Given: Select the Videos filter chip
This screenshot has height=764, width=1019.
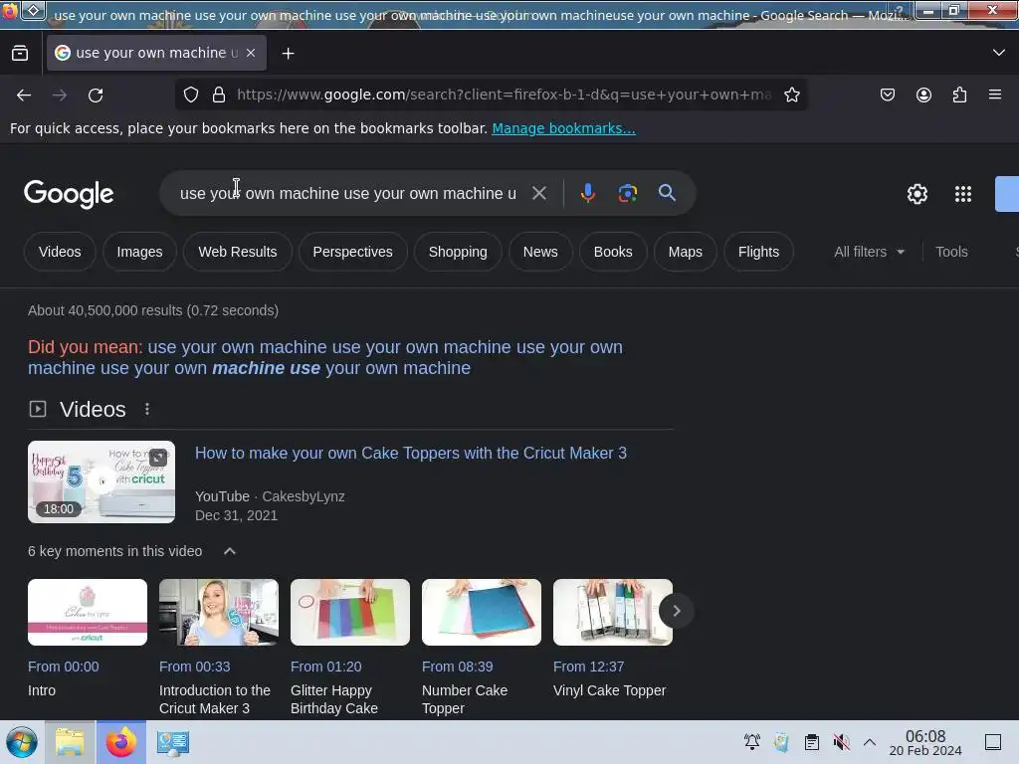Looking at the screenshot, I should [x=60, y=252].
